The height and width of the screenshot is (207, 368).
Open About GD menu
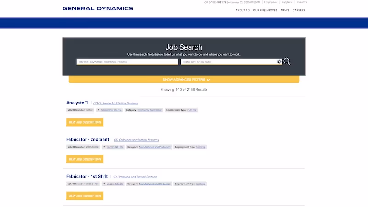pos(243,10)
